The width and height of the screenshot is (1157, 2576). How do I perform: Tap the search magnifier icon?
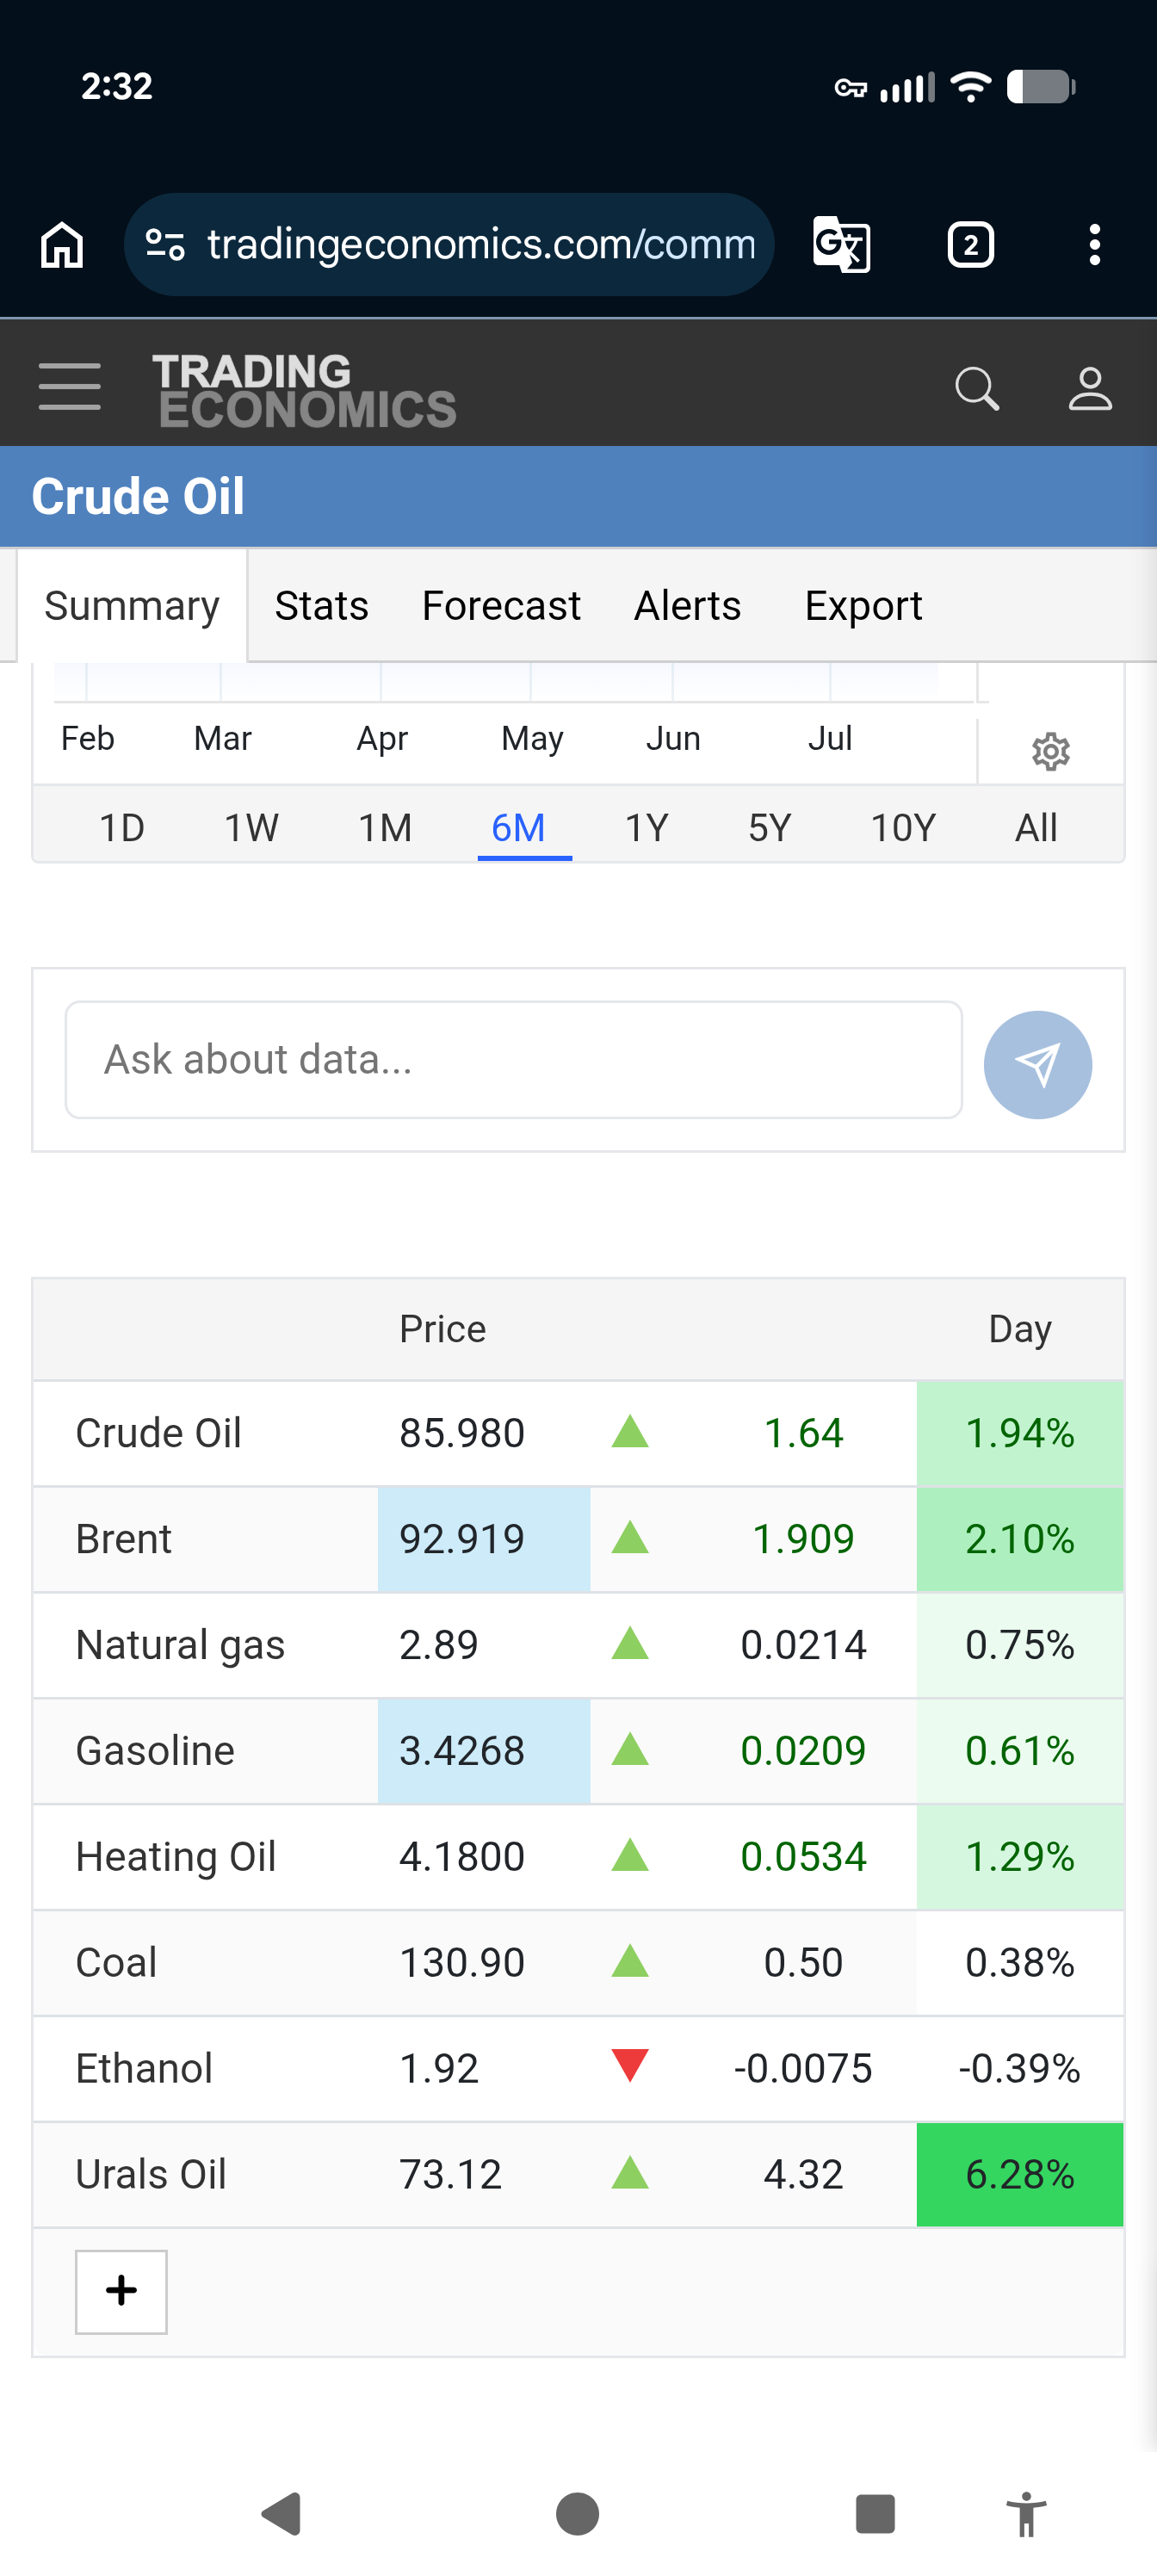[x=976, y=389]
